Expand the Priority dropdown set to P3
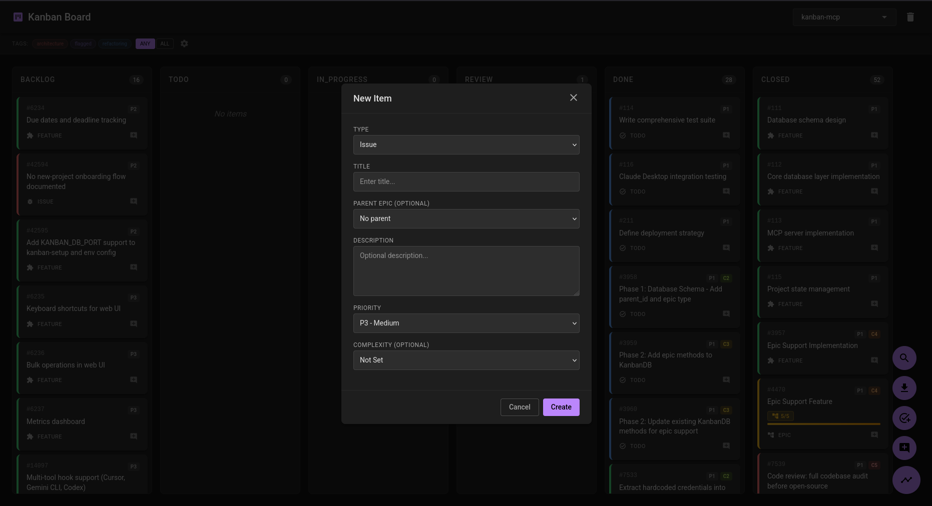932x506 pixels. 466,323
